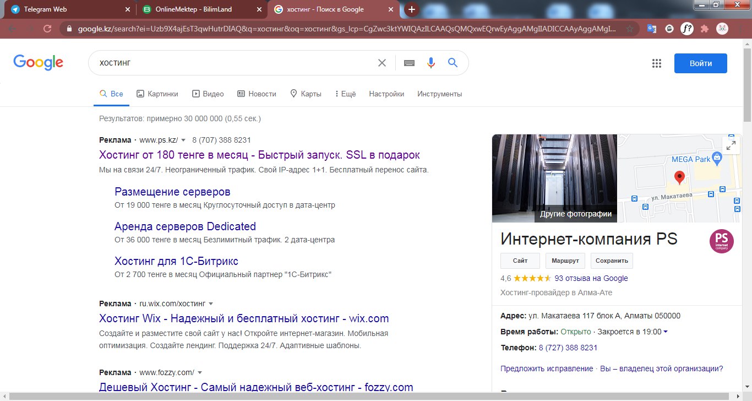Open Другие фотографии data center photo

click(554, 178)
